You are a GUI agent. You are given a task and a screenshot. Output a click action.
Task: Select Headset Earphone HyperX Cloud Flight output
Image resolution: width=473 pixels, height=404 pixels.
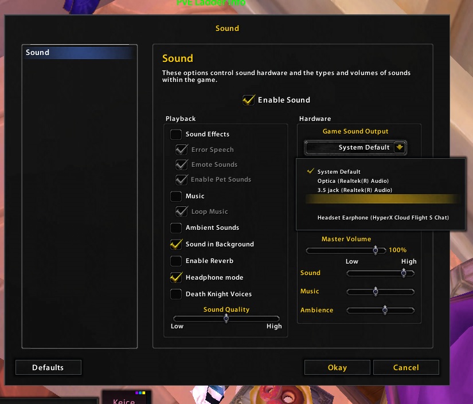(x=383, y=217)
